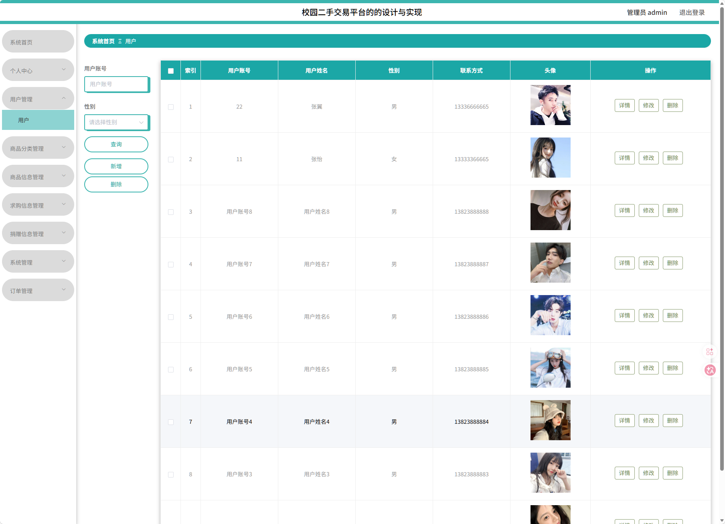This screenshot has height=524, width=725.
Task: Open 详情 for 用户账号4 row
Action: tap(625, 421)
